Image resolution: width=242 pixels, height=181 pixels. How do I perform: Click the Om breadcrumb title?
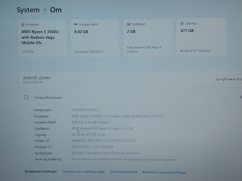[56, 10]
